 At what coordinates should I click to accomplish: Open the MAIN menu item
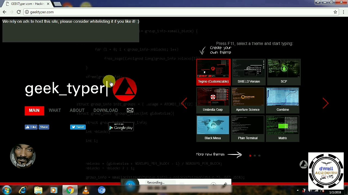34,110
